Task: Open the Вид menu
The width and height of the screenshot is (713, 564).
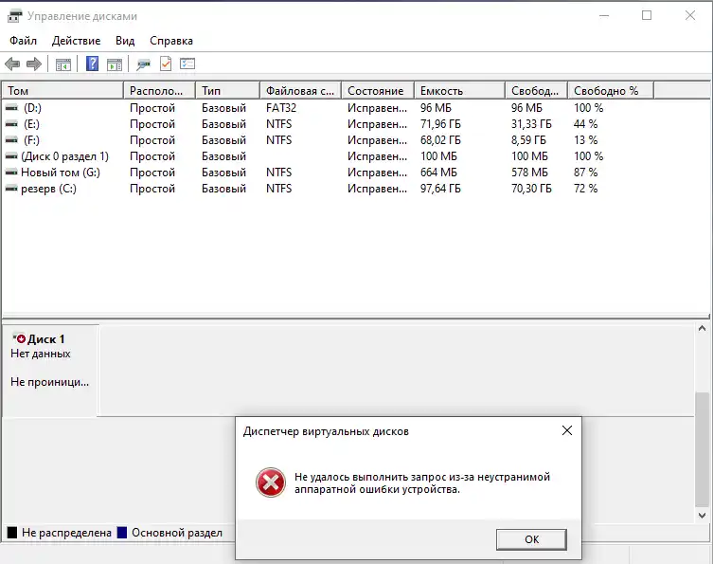Action: (125, 41)
